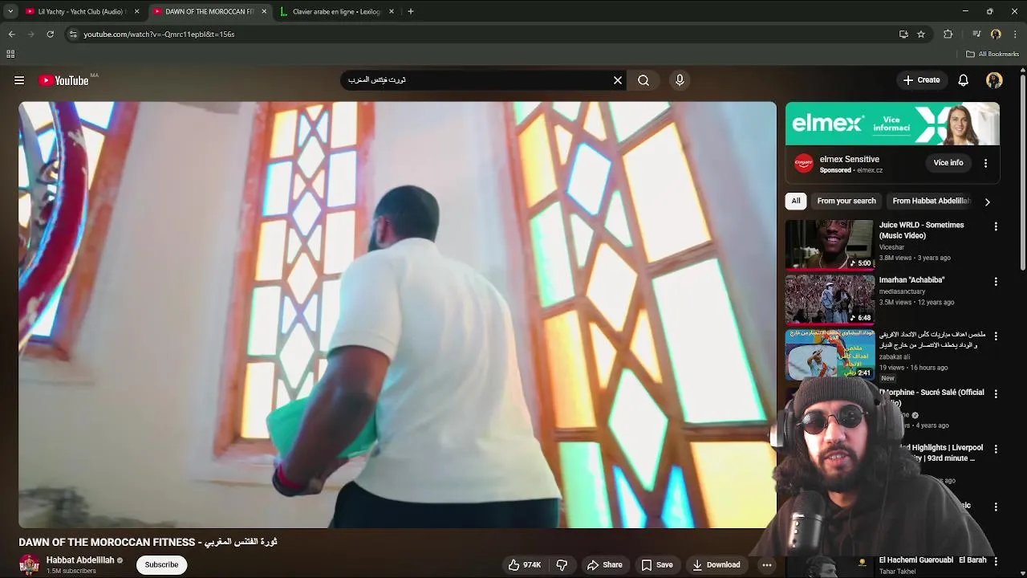Open the apps grid in bookmarks bar
Image resolution: width=1027 pixels, height=578 pixels.
tap(10, 54)
